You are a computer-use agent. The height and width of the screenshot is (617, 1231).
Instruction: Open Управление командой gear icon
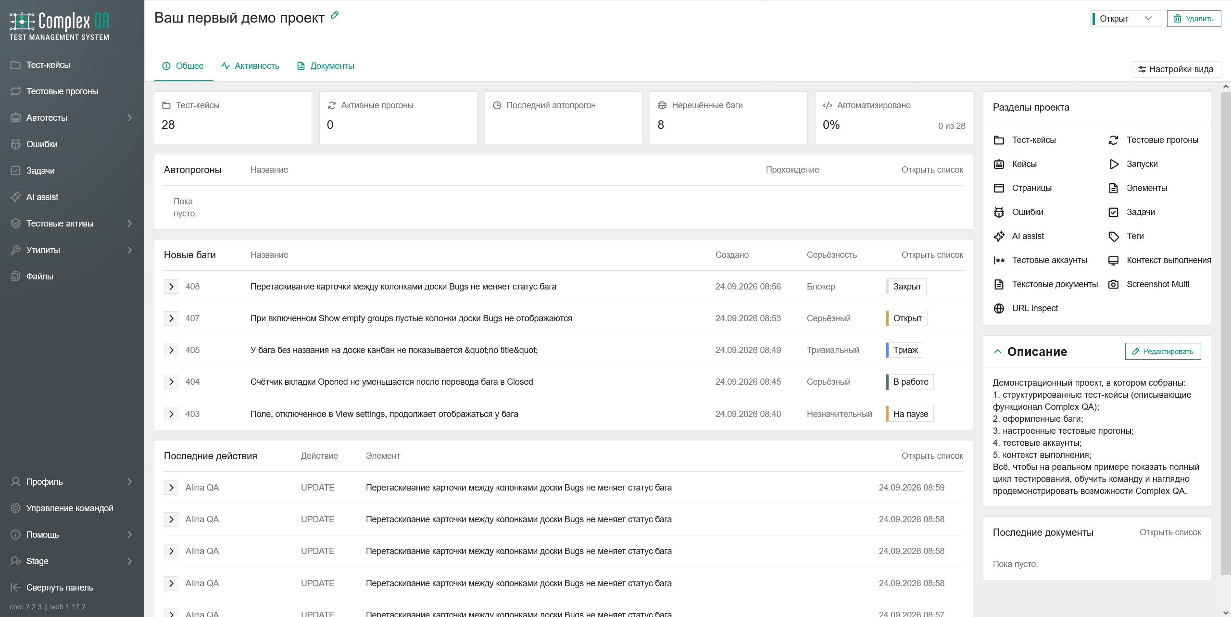click(16, 508)
